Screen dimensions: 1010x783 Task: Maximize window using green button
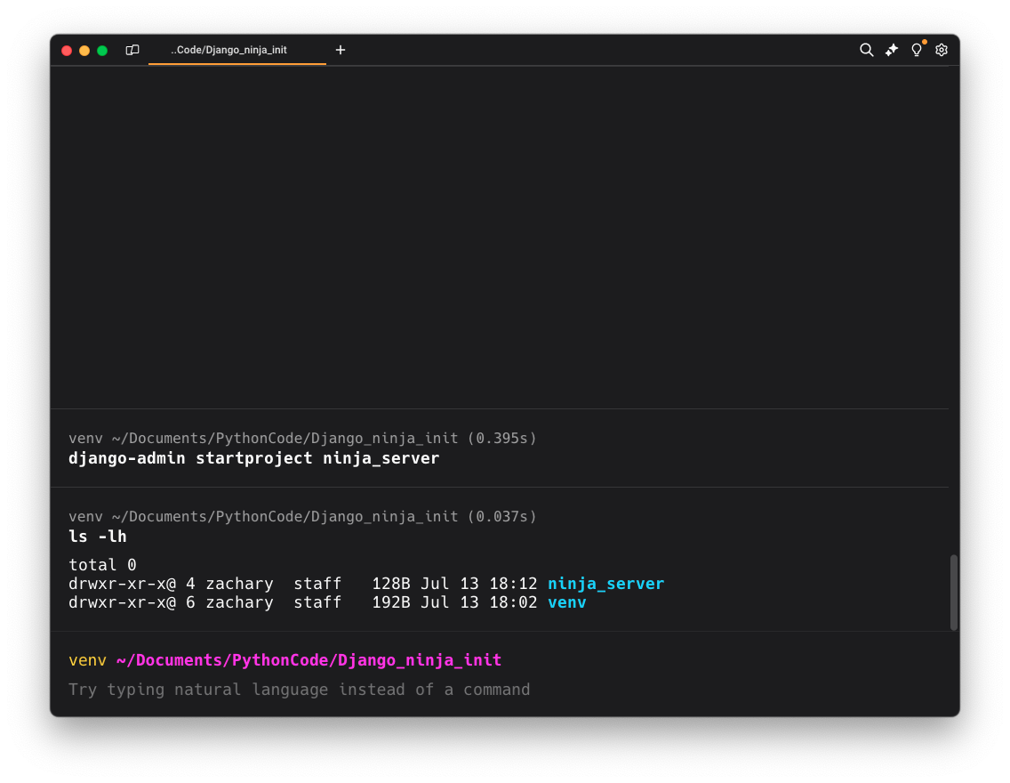pos(102,51)
